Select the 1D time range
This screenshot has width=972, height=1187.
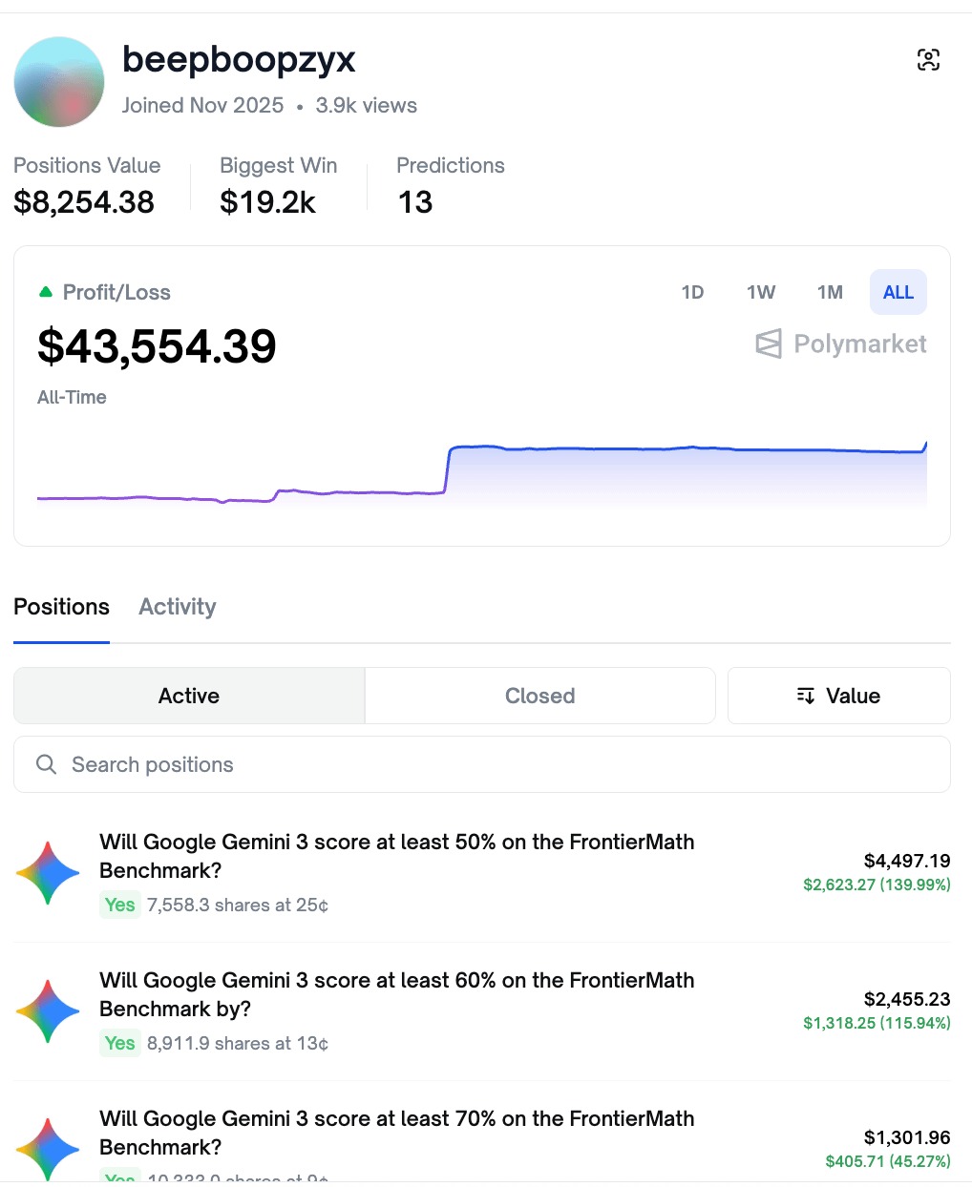tap(692, 292)
